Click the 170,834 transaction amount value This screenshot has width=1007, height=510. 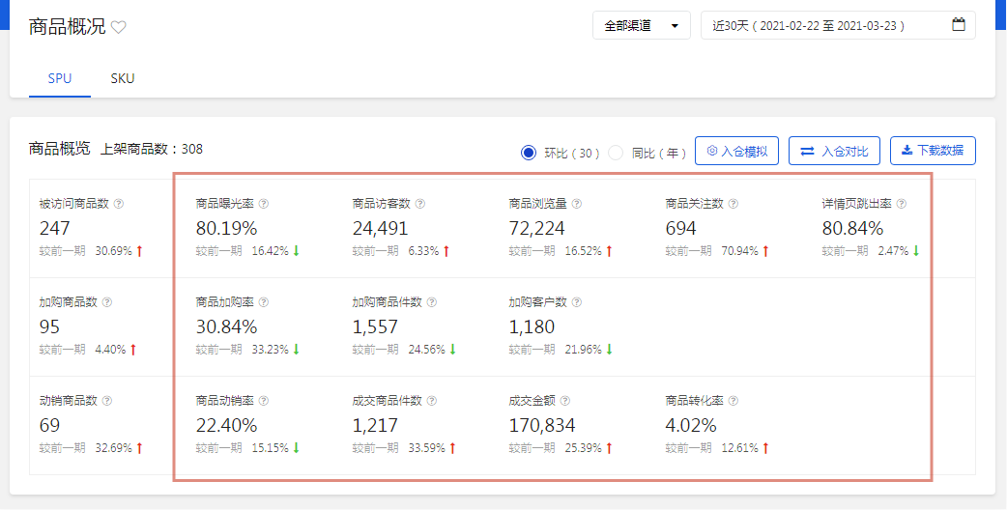click(x=542, y=425)
